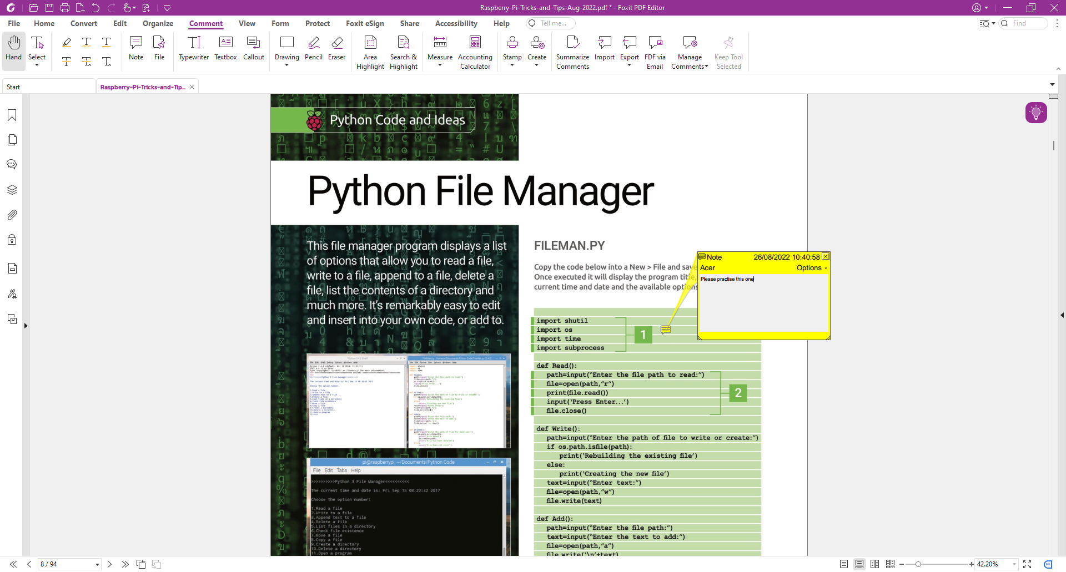The image size is (1066, 572).
Task: Select the Callout tool
Action: pos(253,50)
